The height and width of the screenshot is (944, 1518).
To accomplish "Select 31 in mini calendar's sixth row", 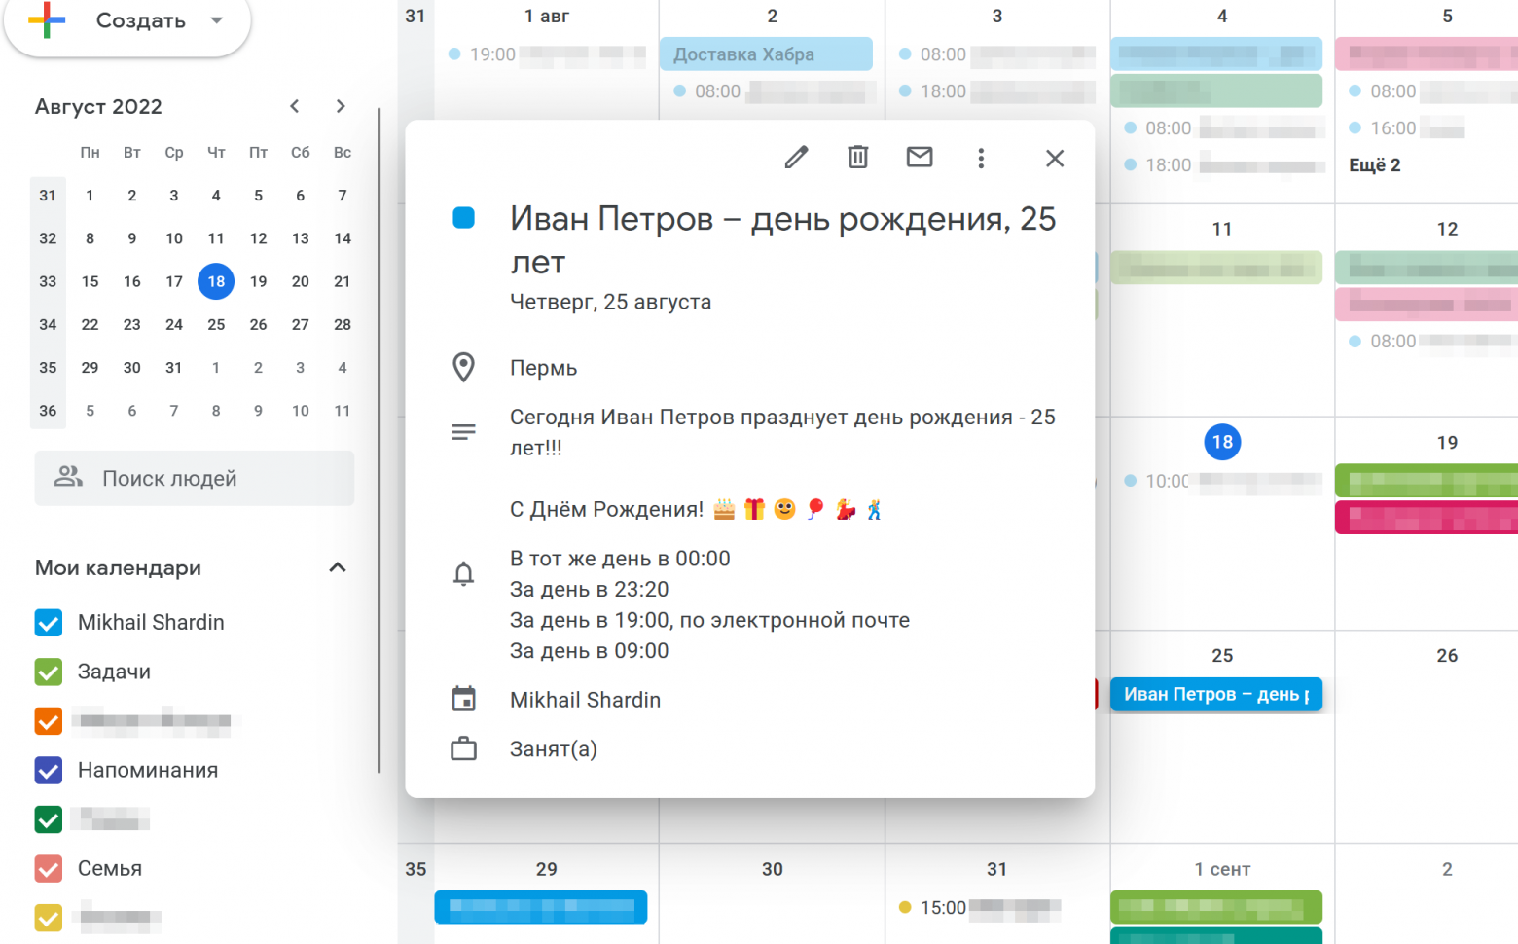I will tap(174, 367).
